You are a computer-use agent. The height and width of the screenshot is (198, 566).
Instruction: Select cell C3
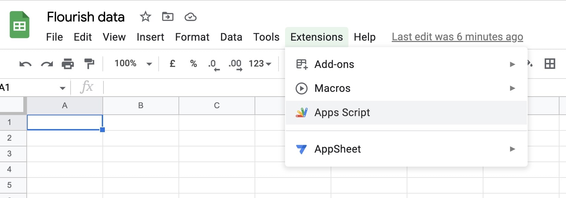[217, 154]
